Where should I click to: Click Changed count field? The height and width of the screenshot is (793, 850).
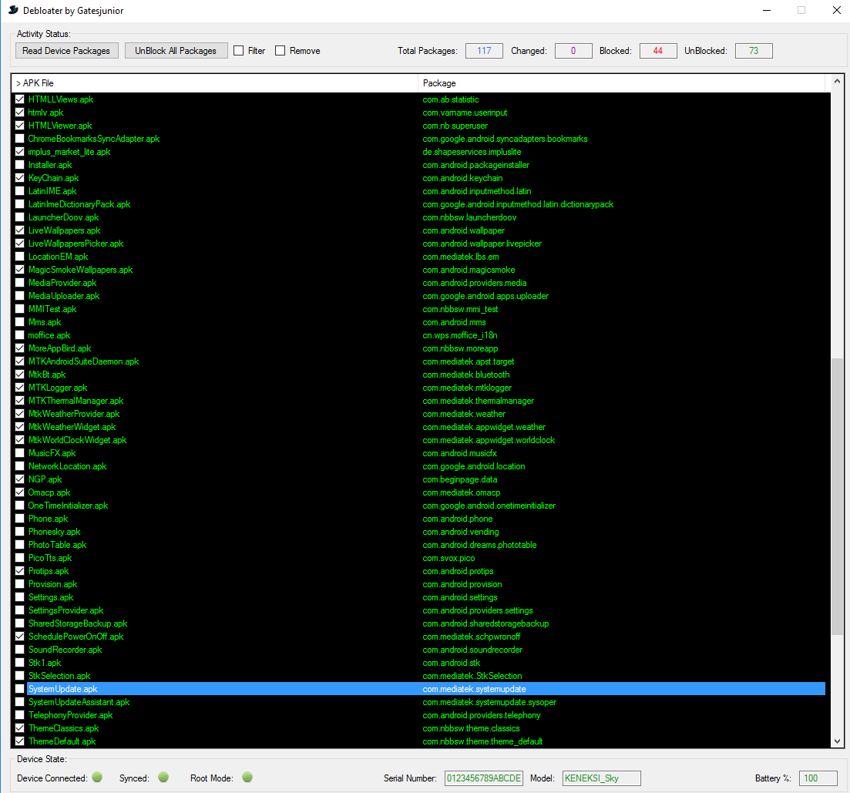point(573,51)
